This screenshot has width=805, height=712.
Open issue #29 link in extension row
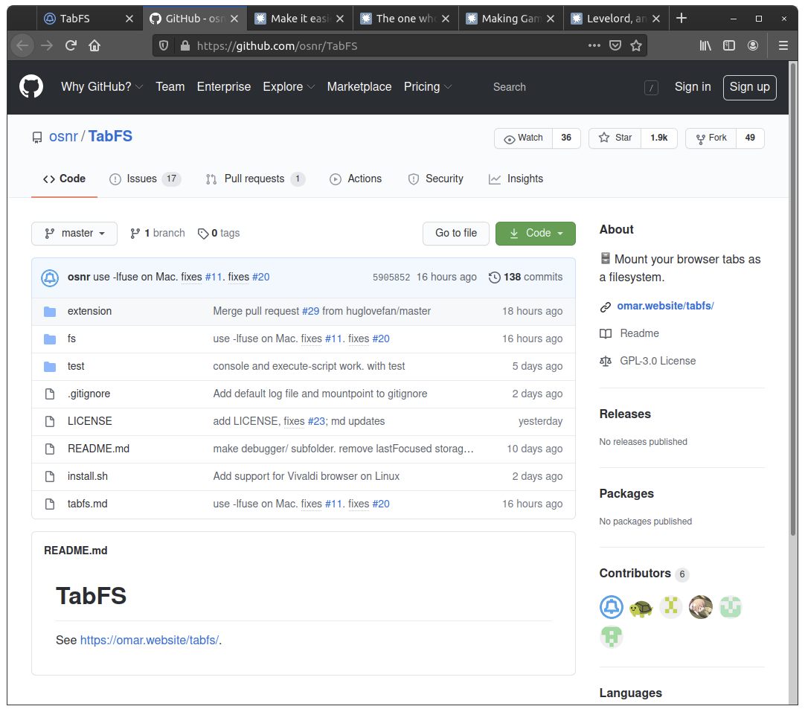pyautogui.click(x=310, y=311)
